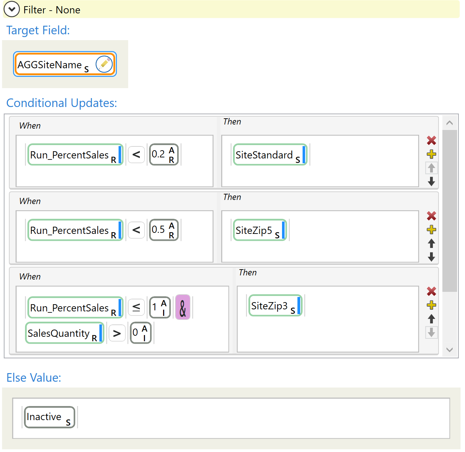Add a condition after the first rule
This screenshot has width=465, height=452.
(431, 154)
